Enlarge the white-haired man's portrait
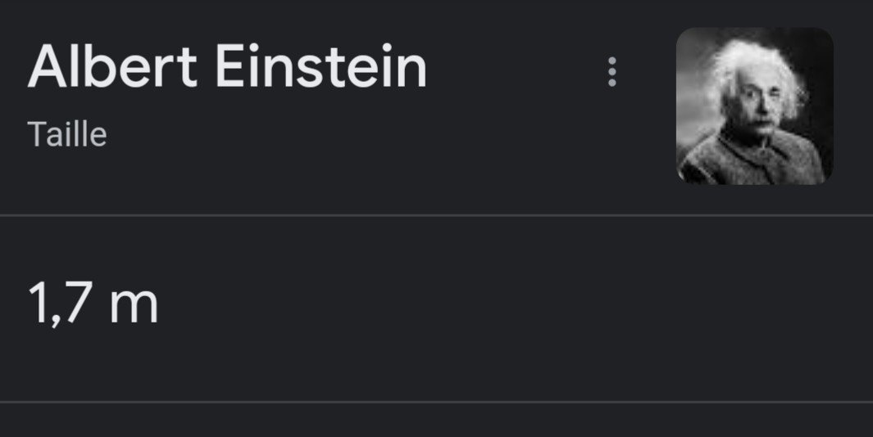The width and height of the screenshot is (873, 437). [754, 106]
